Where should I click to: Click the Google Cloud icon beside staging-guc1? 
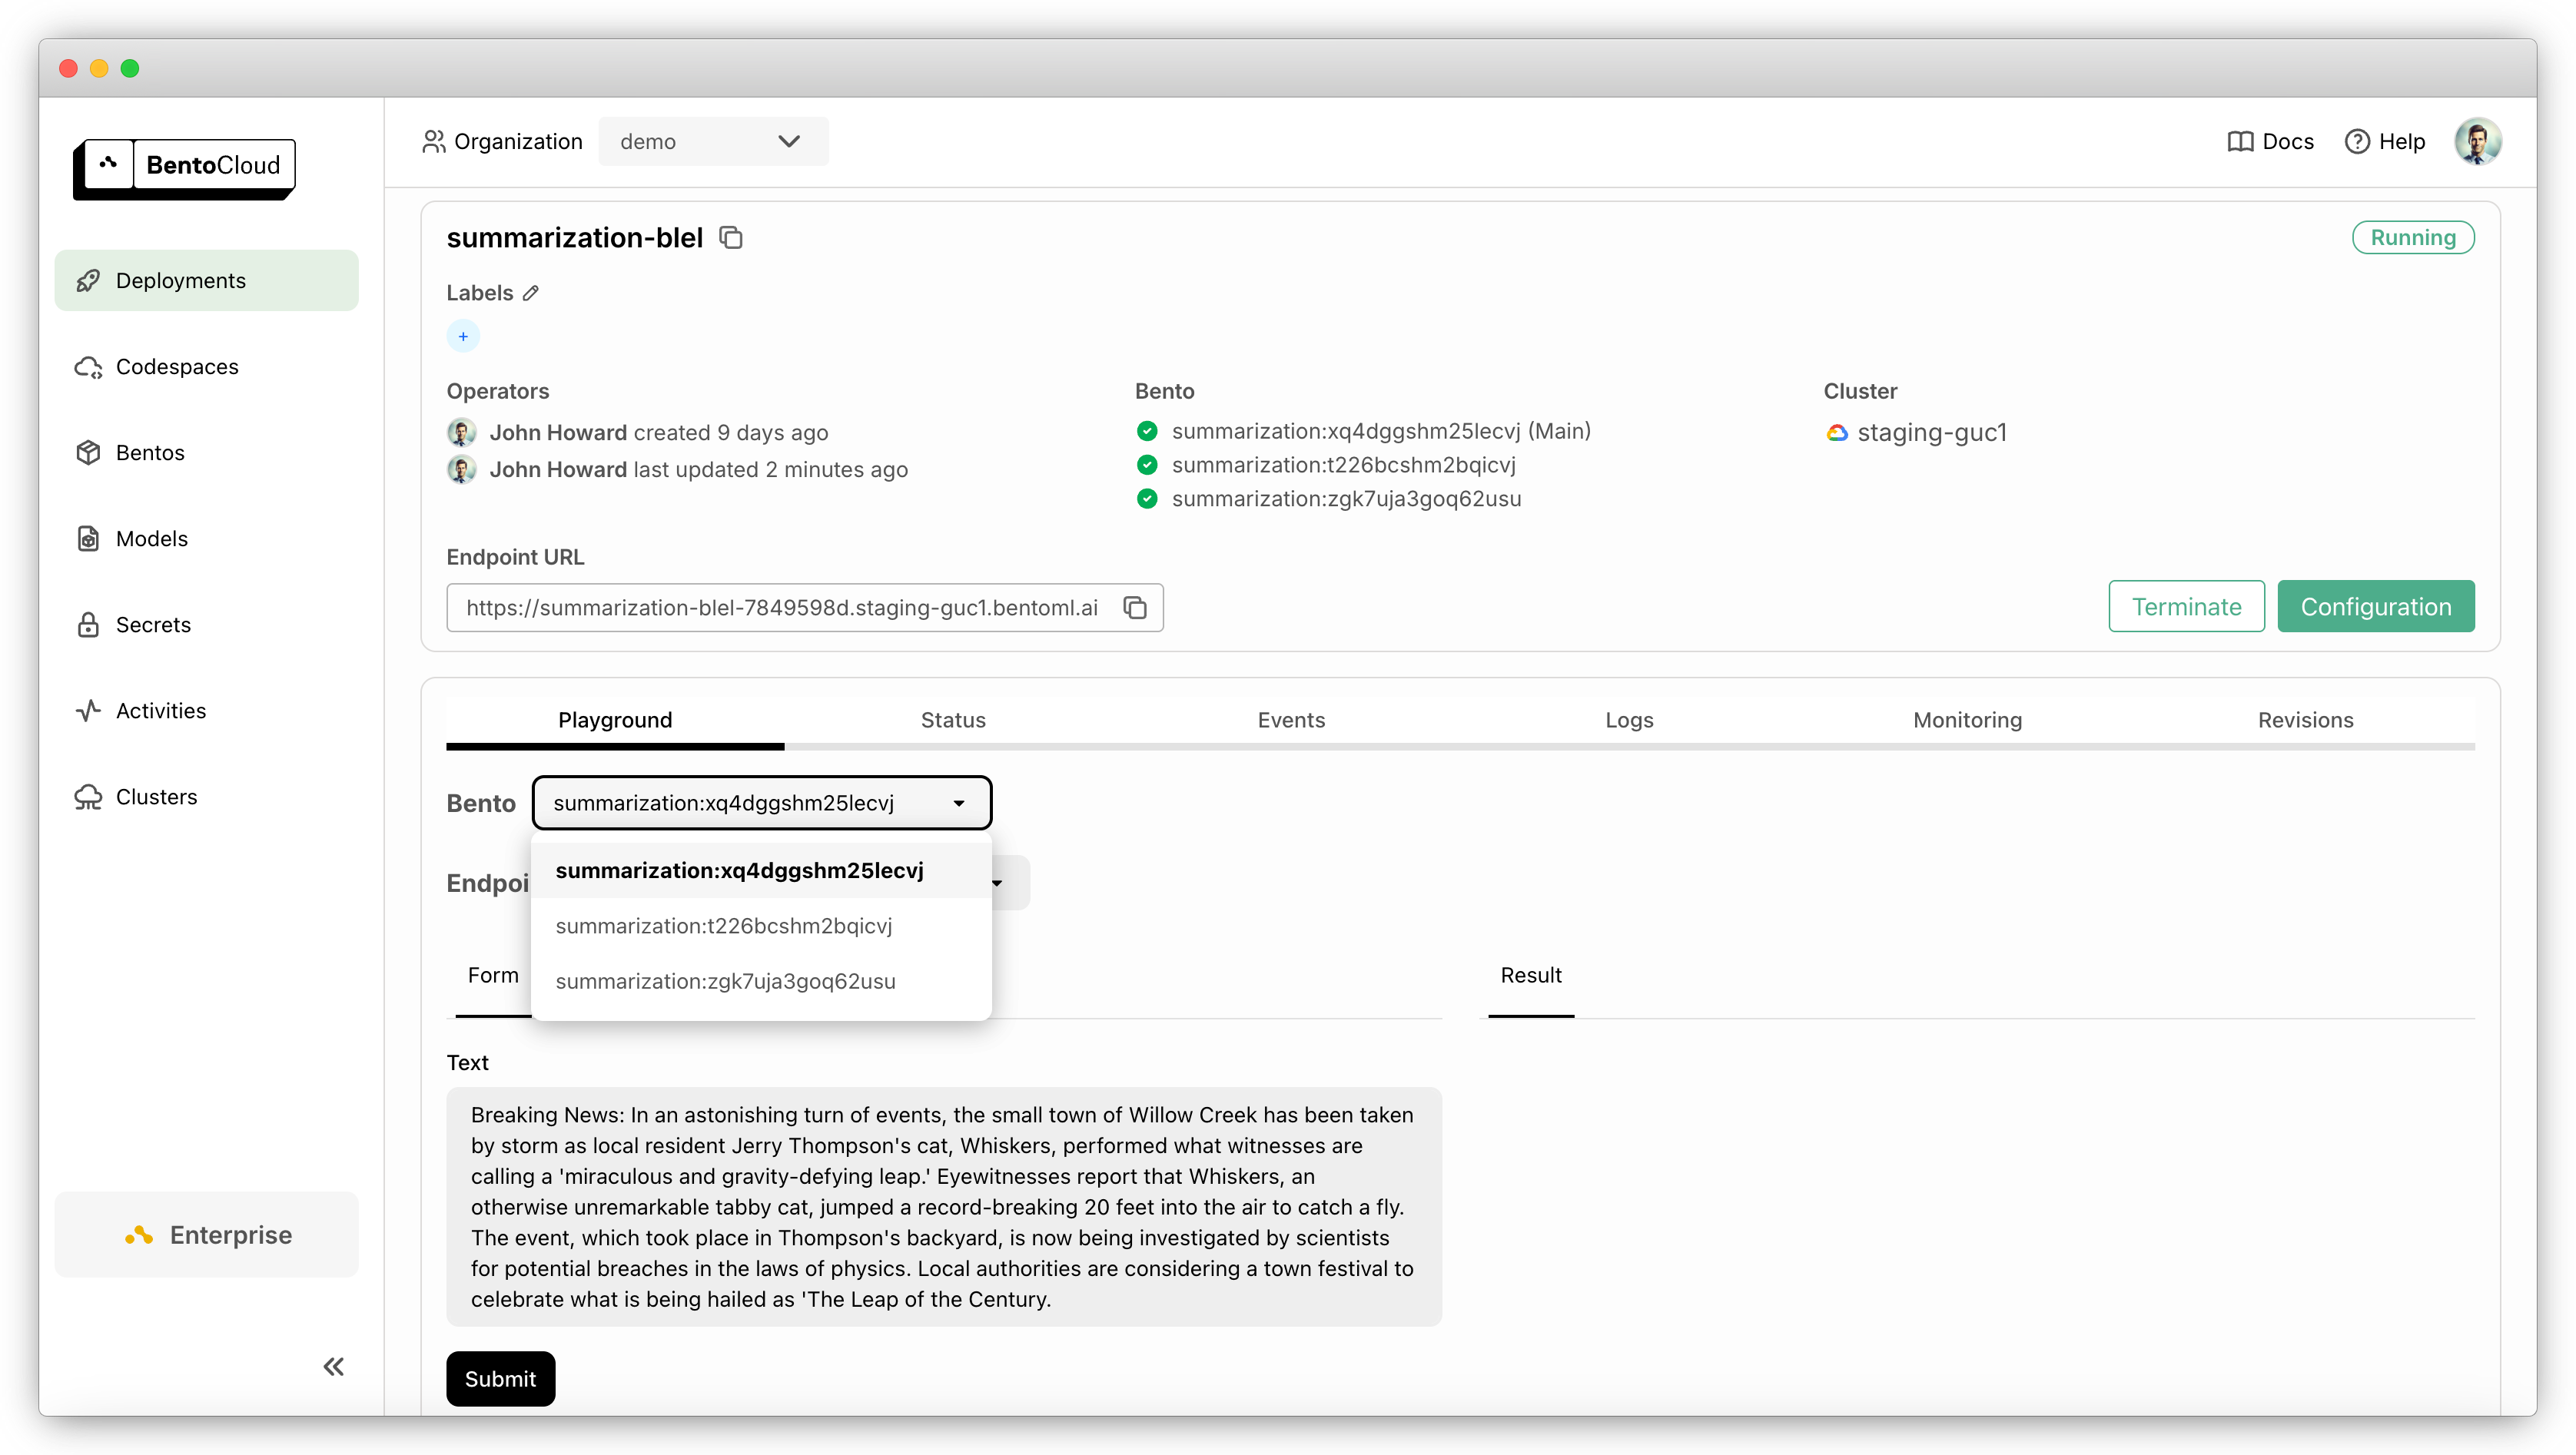click(1837, 433)
